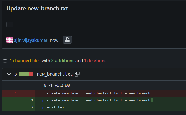Click the '1 changed files' text
Screen dimensions: 186x115
pos(25,61)
